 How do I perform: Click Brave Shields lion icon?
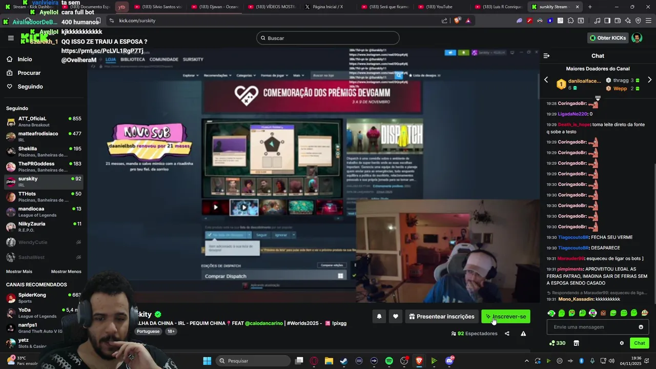[x=457, y=20]
